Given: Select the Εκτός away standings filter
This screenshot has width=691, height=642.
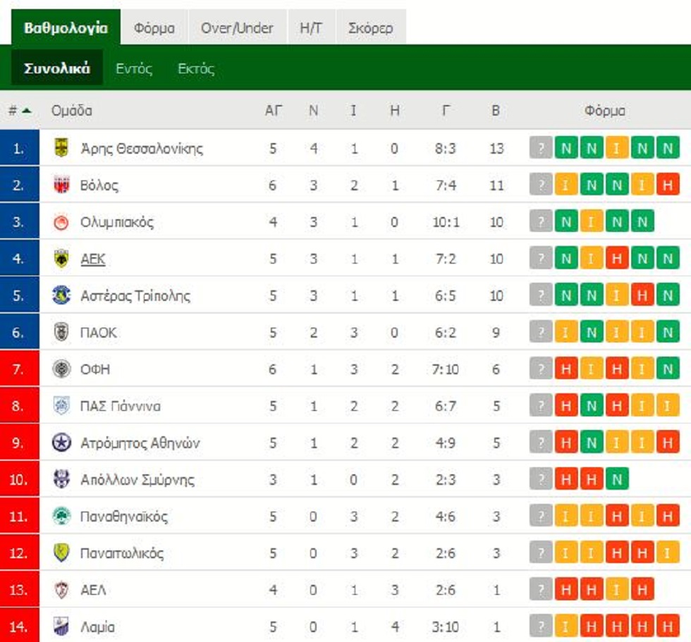Looking at the screenshot, I should [196, 68].
